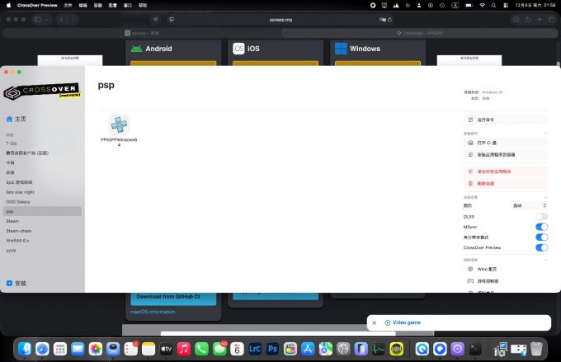Screen dimensions: 561x362
Task: Disable the MSync switch
Action: click(x=541, y=227)
